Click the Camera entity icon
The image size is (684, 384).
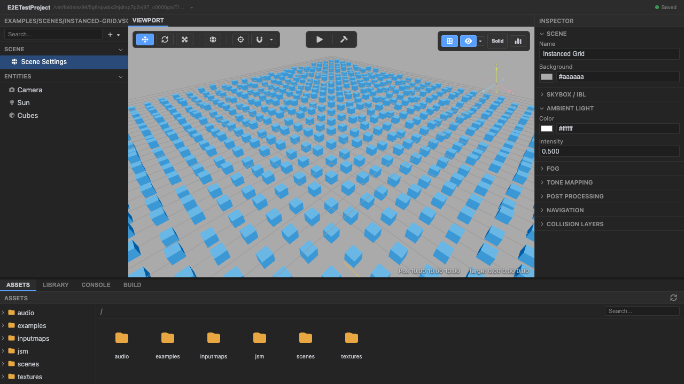coord(12,90)
